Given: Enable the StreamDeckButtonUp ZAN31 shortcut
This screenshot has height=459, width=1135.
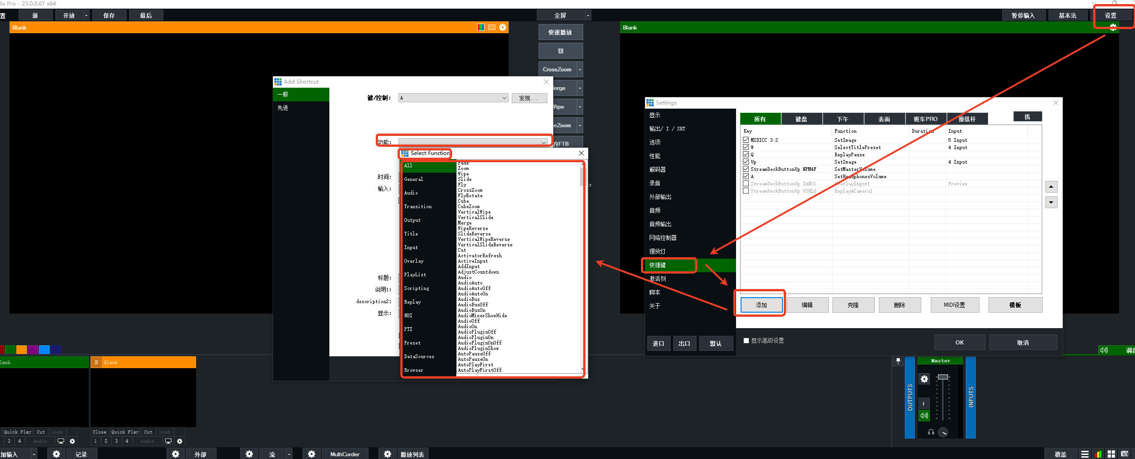Looking at the screenshot, I should tap(746, 184).
